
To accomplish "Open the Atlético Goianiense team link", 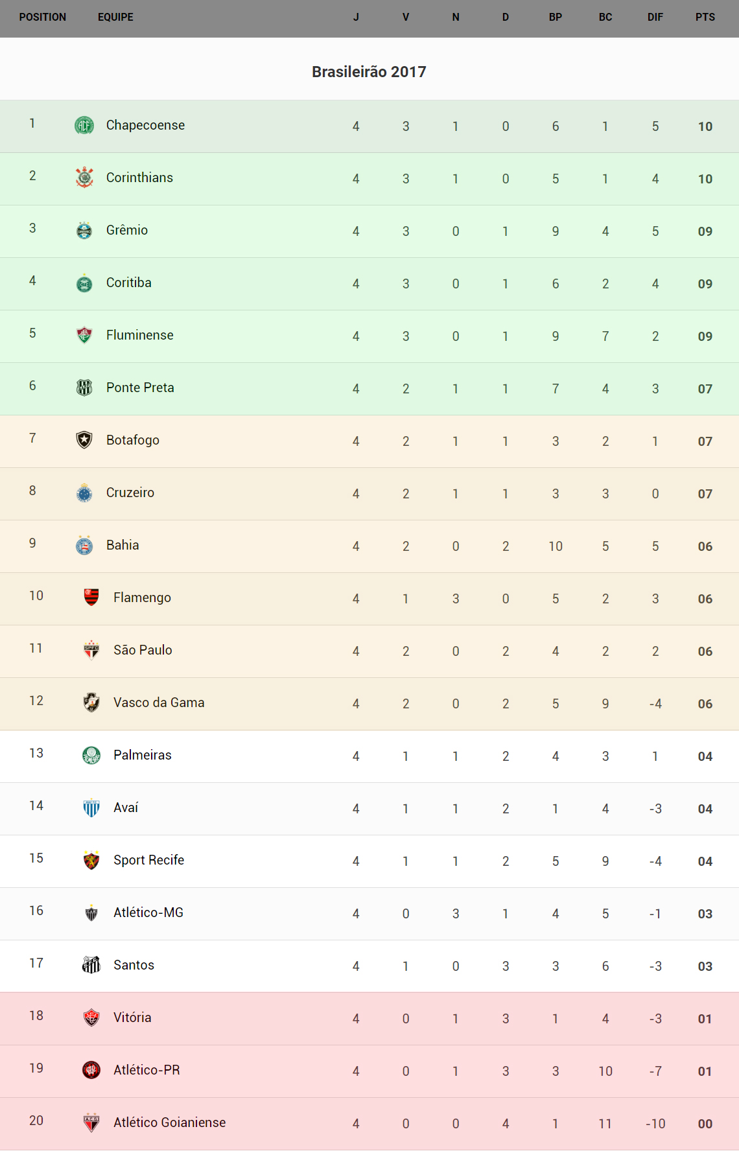I will (x=169, y=1122).
